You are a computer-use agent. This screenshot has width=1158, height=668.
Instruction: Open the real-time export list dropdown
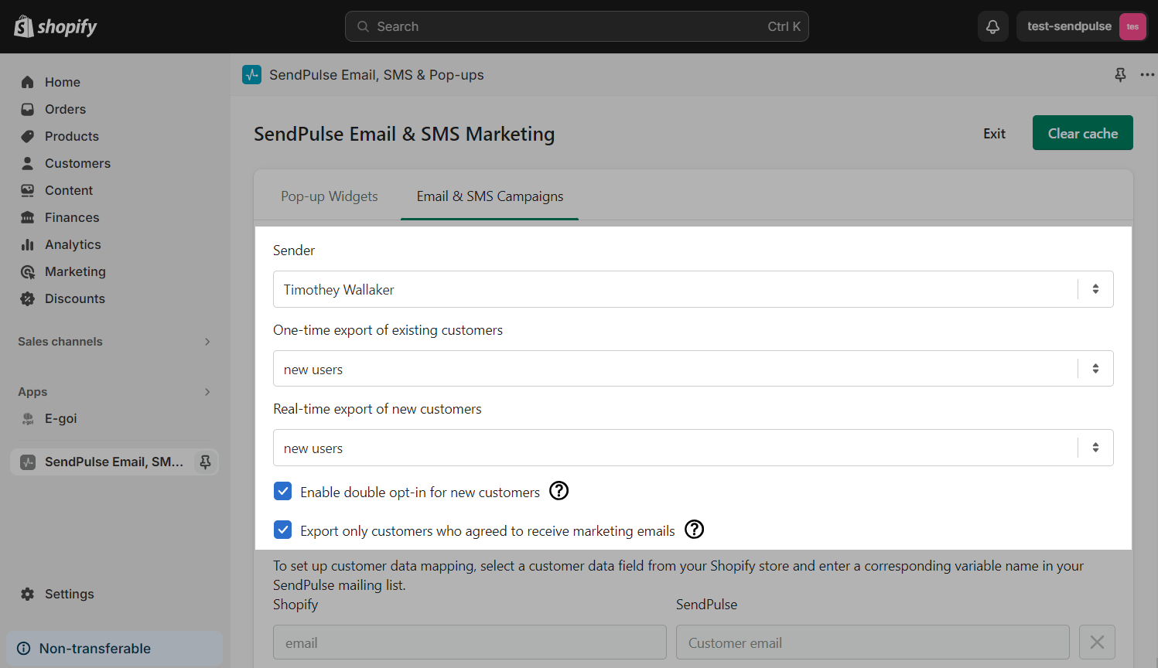(692, 448)
